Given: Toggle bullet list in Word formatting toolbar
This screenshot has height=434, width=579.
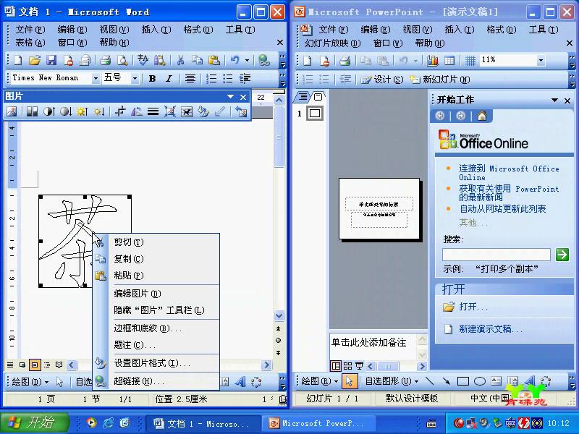Looking at the screenshot, I should (227, 78).
